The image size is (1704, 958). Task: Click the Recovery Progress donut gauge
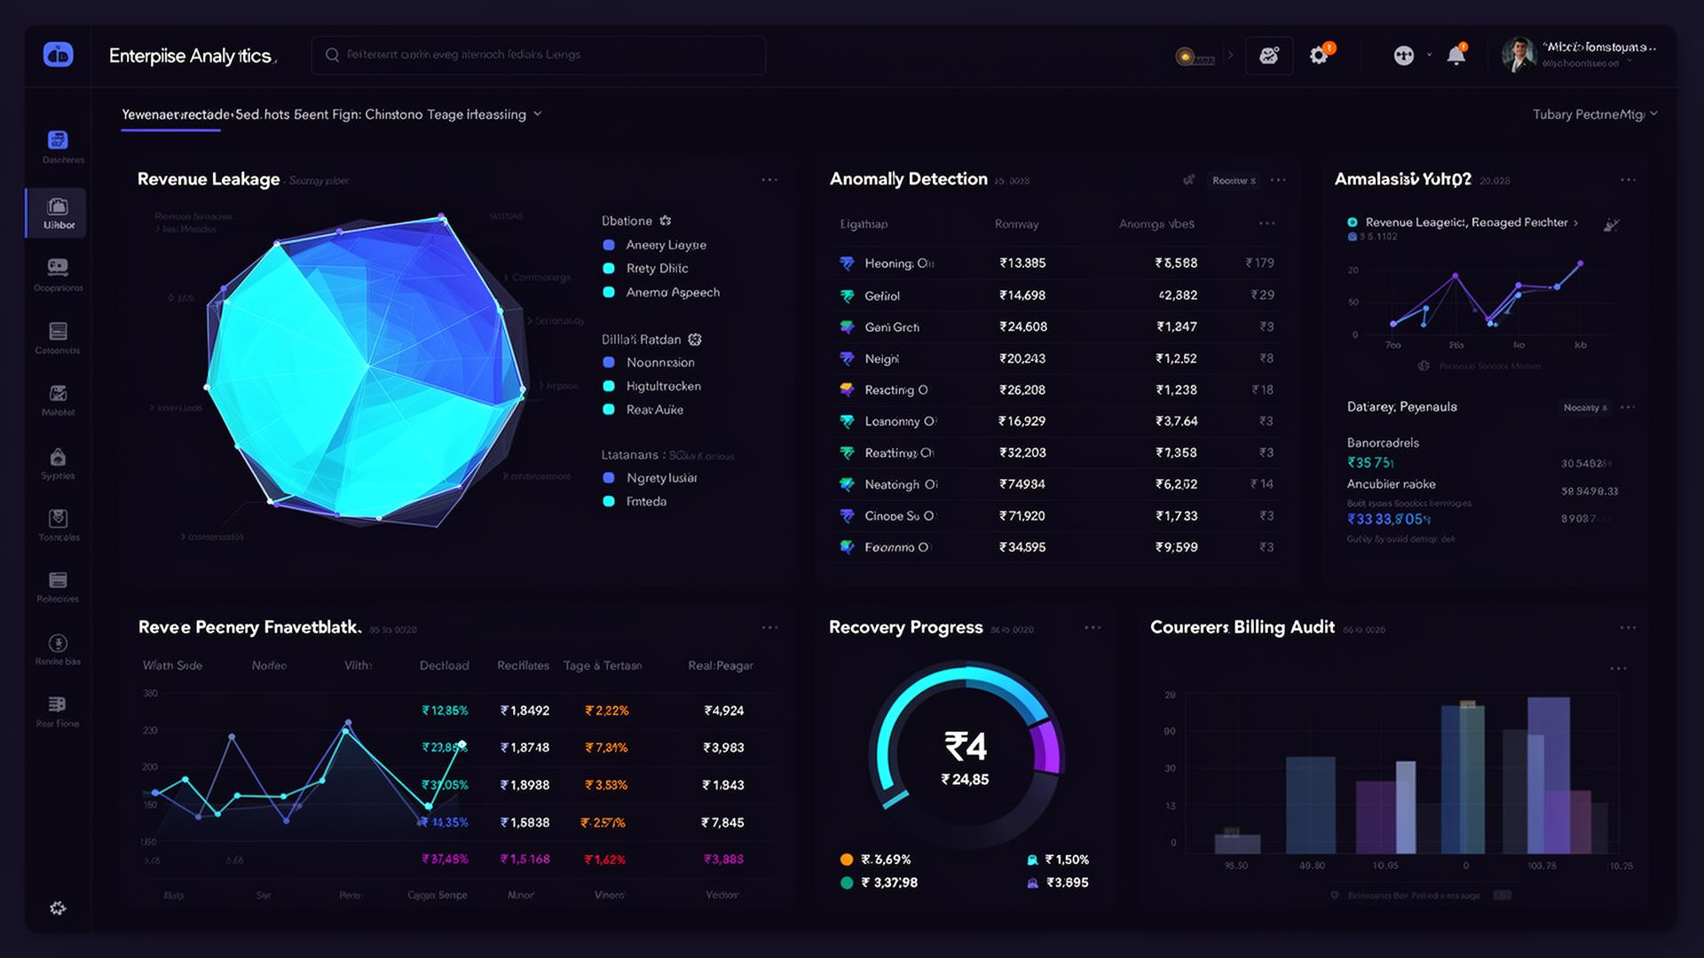coord(966,756)
